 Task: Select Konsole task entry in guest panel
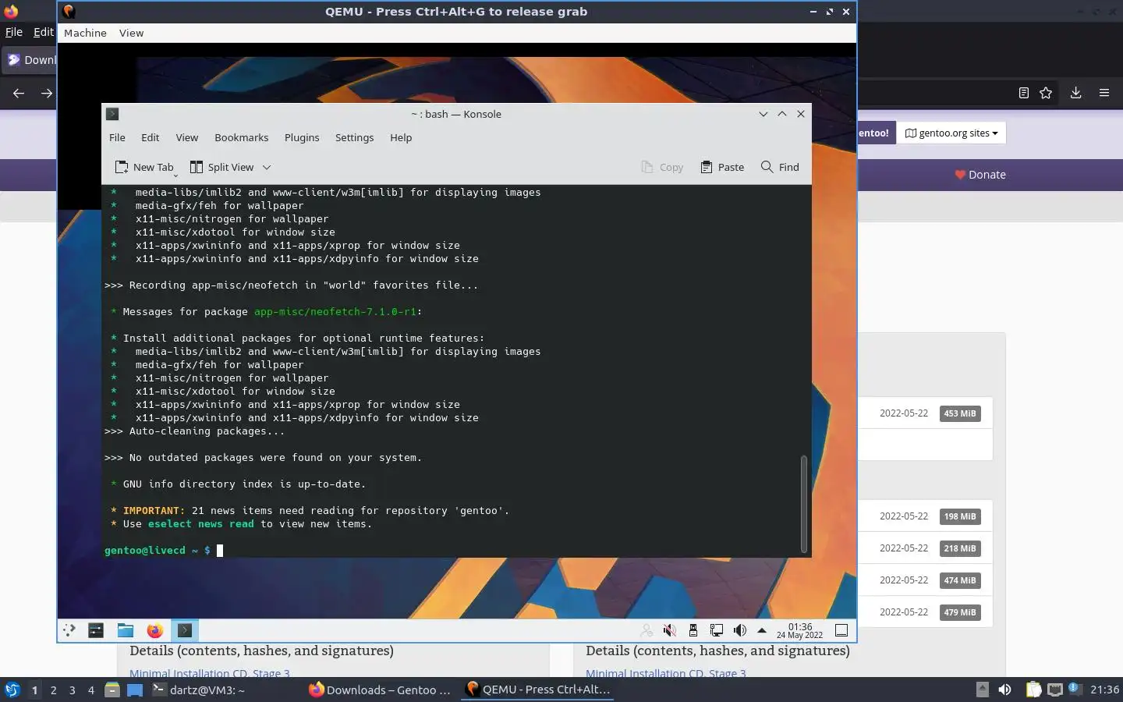185,630
